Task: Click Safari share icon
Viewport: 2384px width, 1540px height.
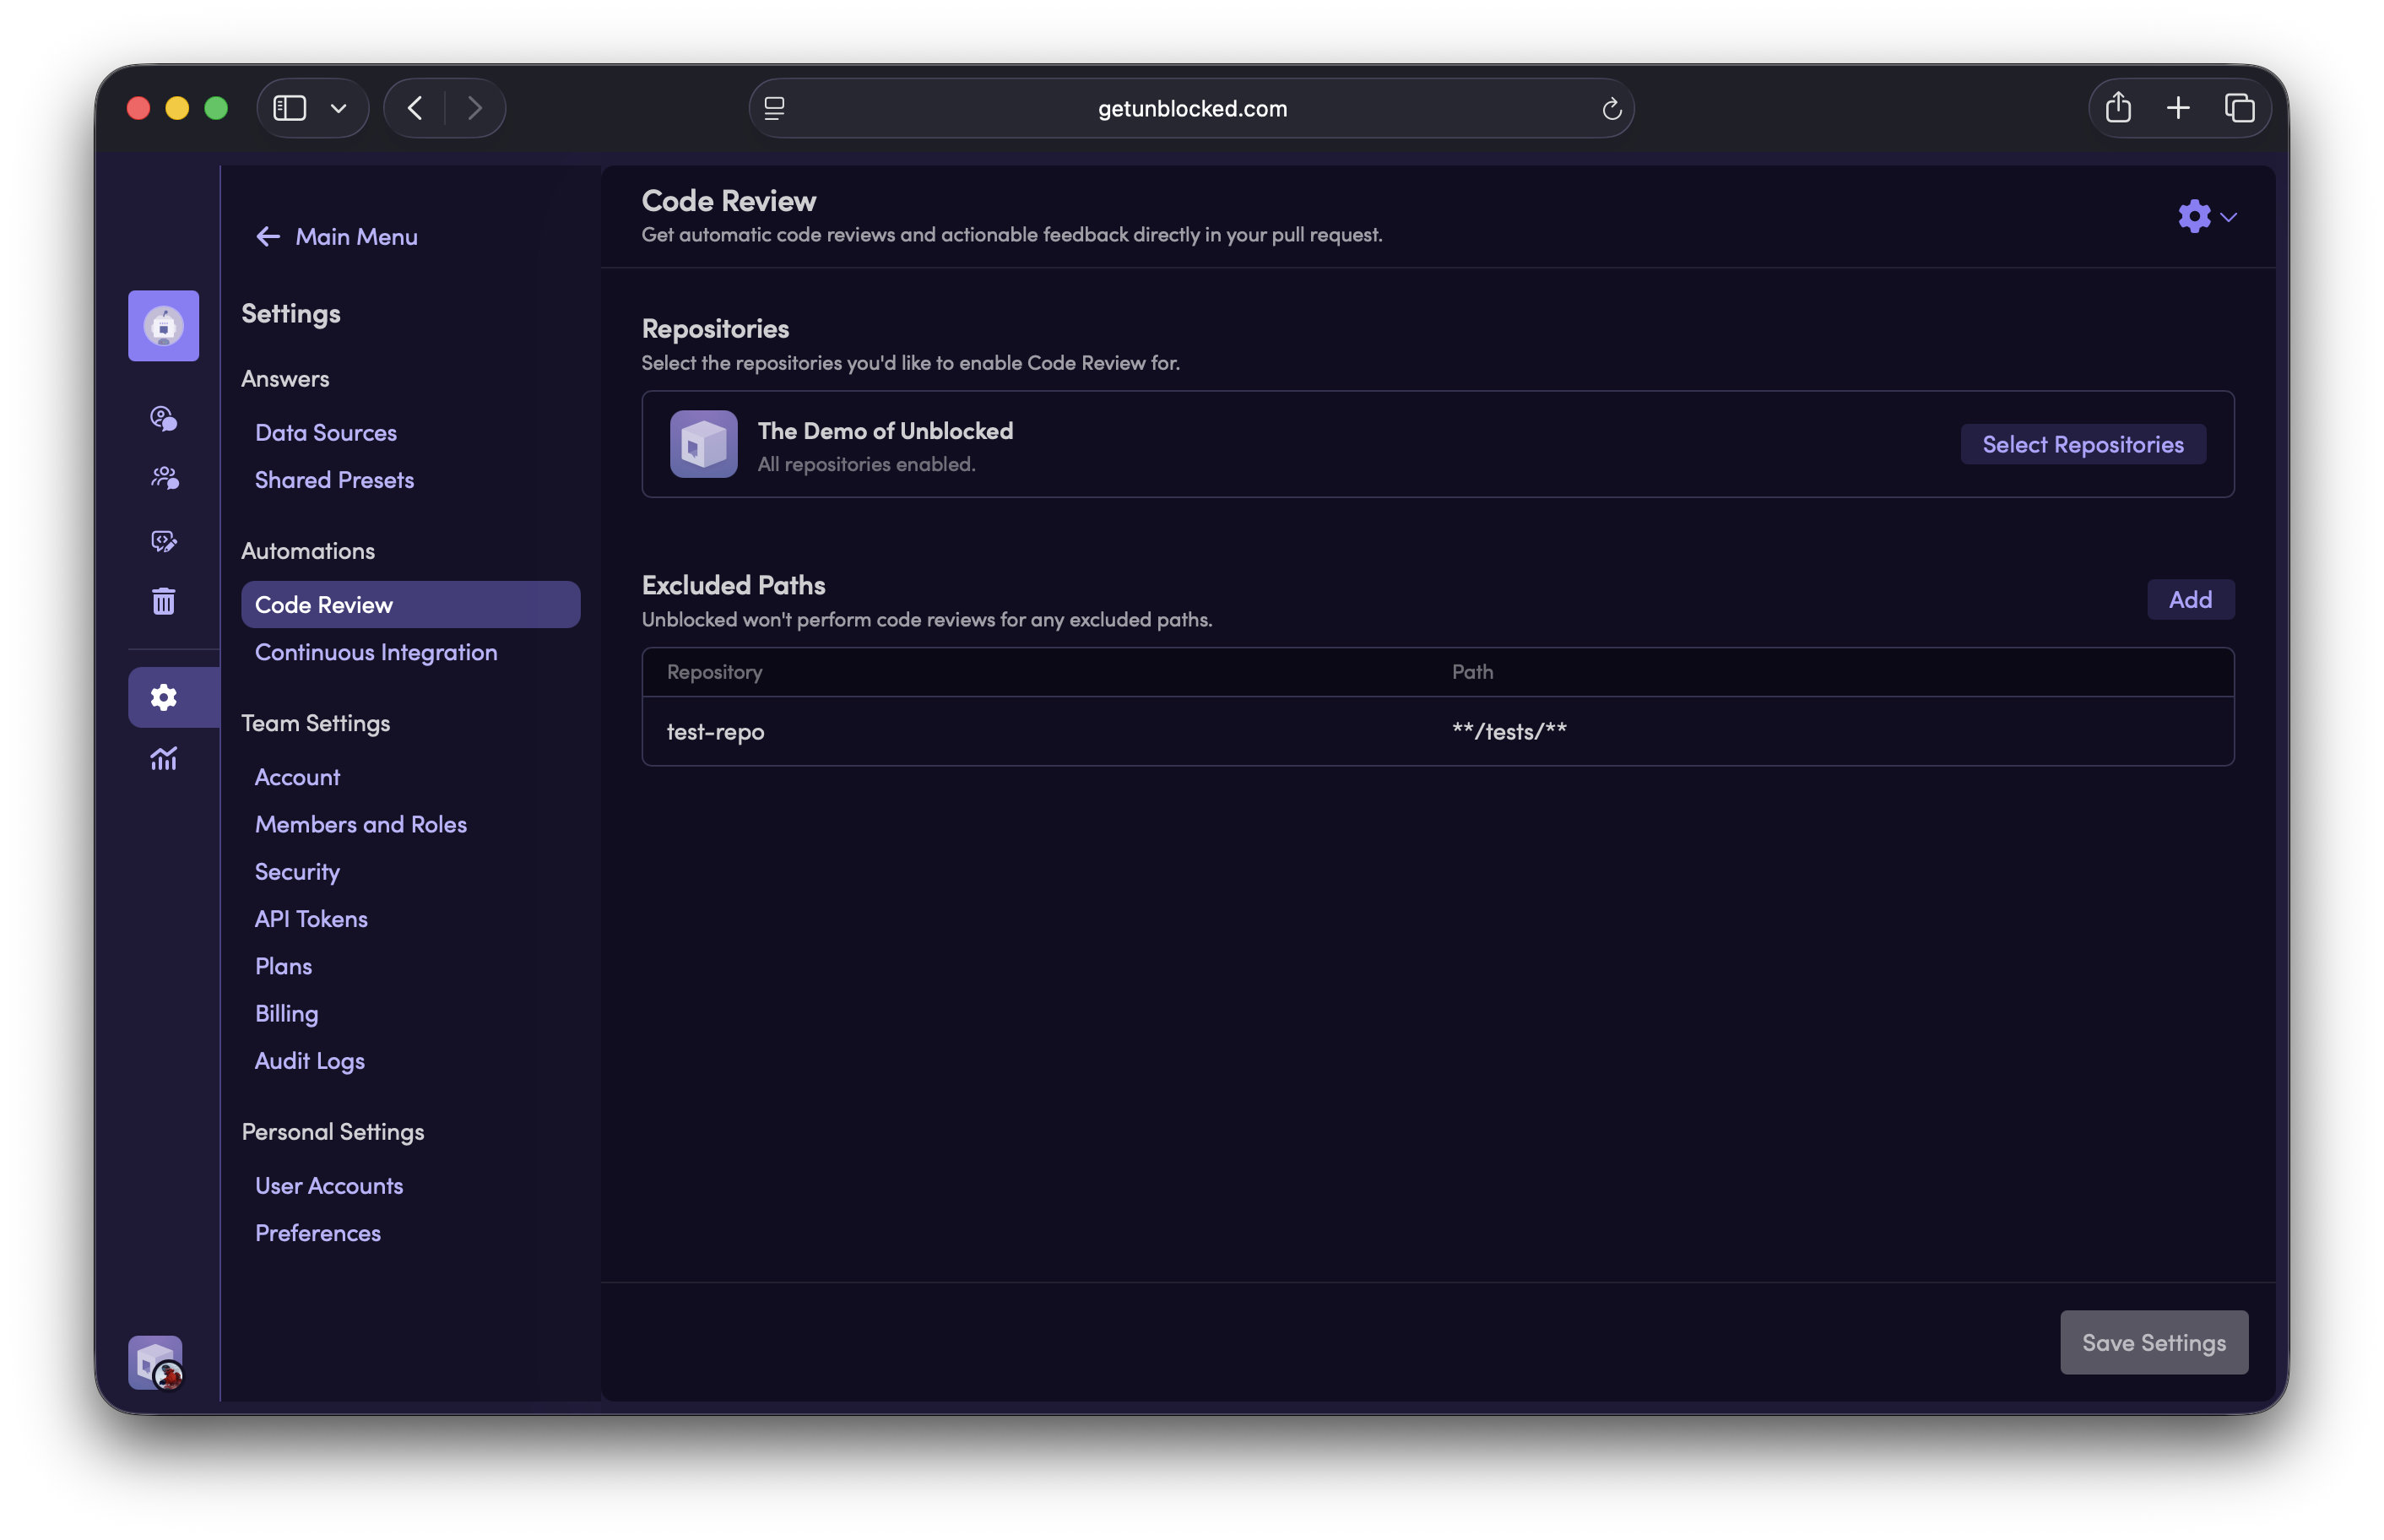Action: click(x=2118, y=108)
